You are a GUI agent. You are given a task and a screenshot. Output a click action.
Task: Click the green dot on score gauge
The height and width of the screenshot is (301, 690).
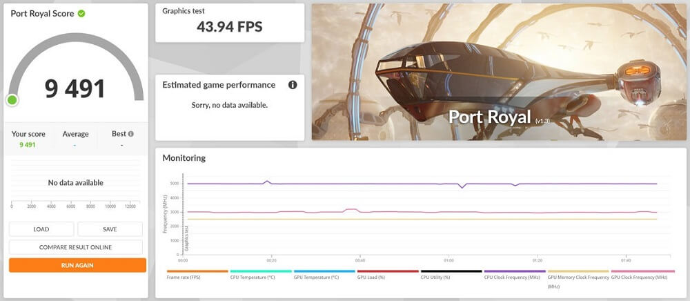pyautogui.click(x=12, y=100)
